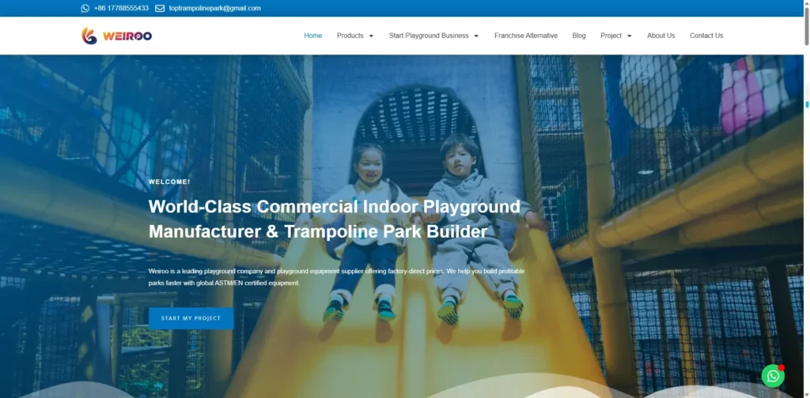Click the Weiroo logo

click(116, 36)
